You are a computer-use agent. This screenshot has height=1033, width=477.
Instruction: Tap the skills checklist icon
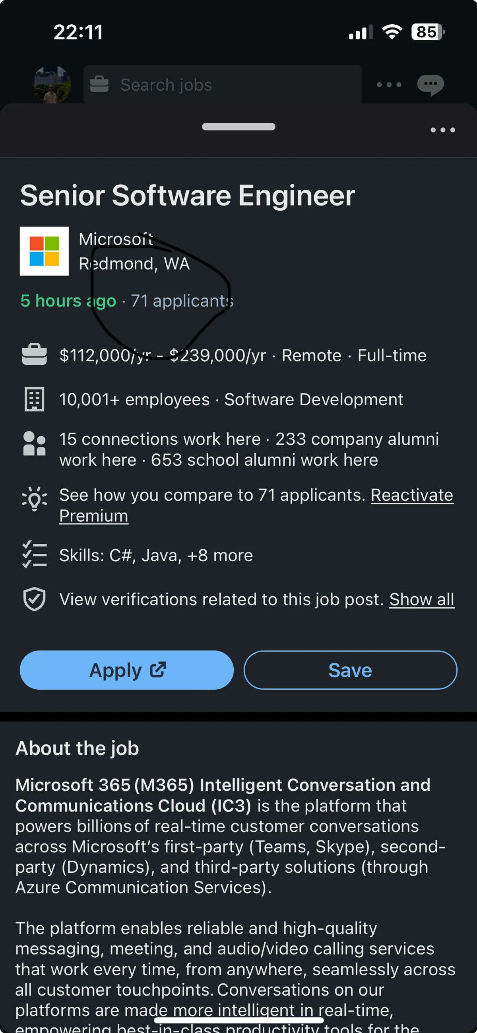pos(35,555)
